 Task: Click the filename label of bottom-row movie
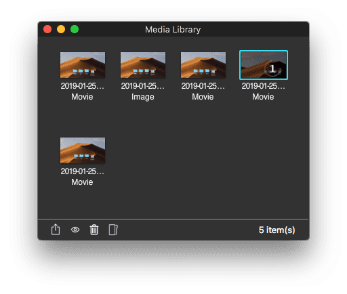pyautogui.click(x=83, y=171)
